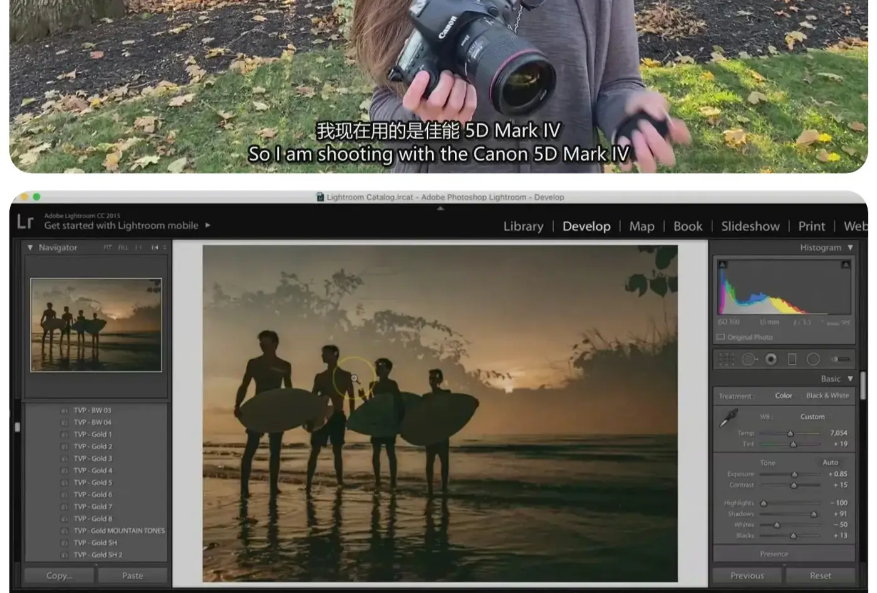Click the Previous button

coord(747,575)
